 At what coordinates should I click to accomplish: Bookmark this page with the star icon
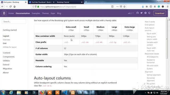(125, 7)
